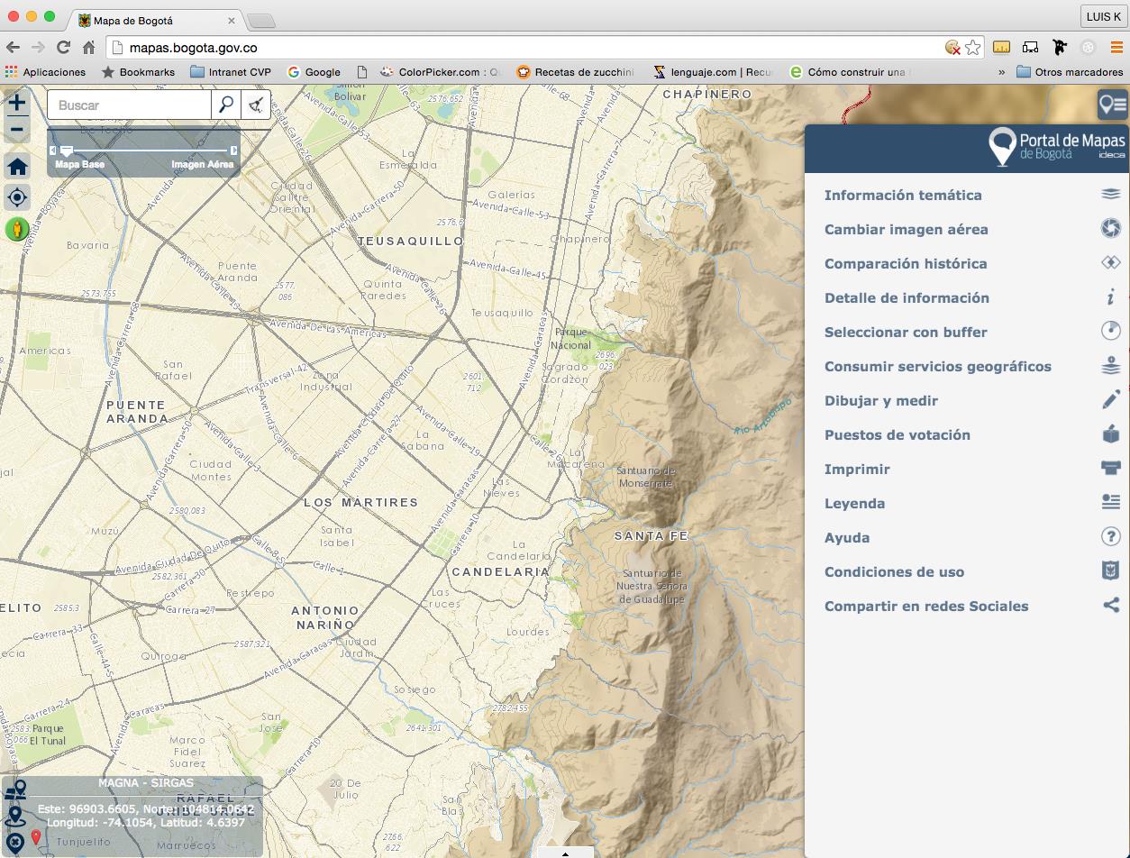
Task: Run search with the magnifying glass button
Action: pos(226,105)
